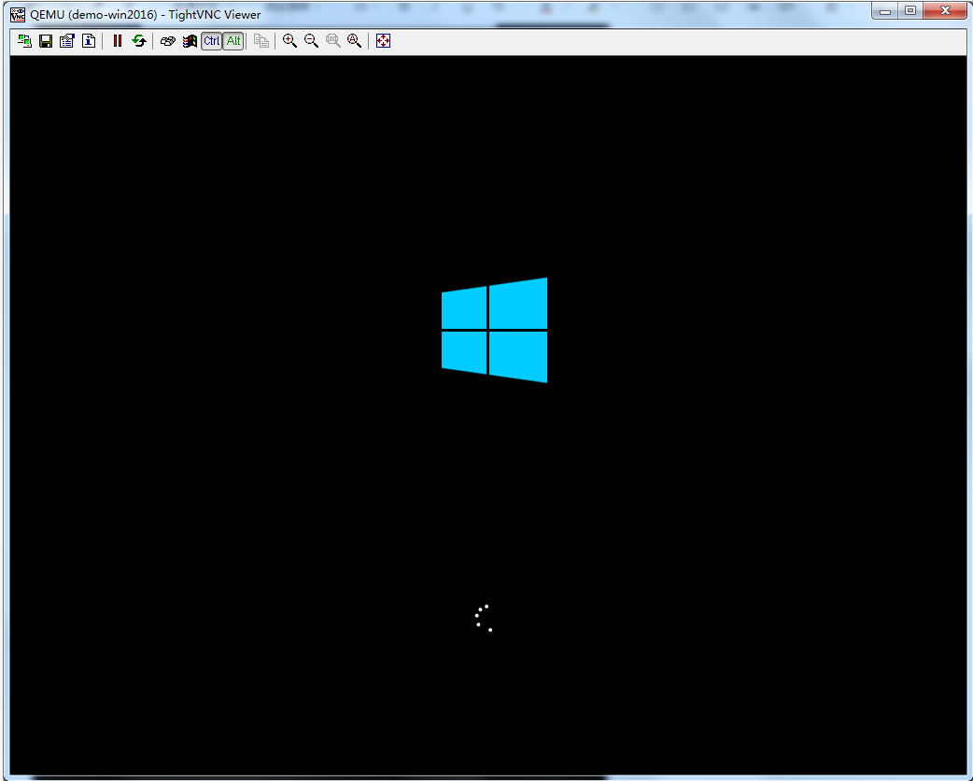Open a new VNC connection
The image size is (973, 781).
25,41
